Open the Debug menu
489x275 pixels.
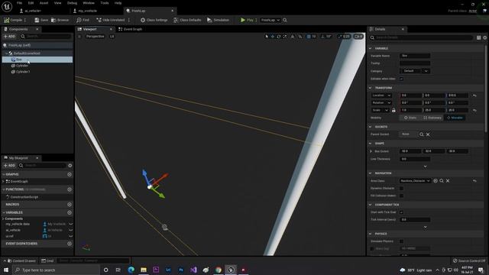tap(72, 3)
